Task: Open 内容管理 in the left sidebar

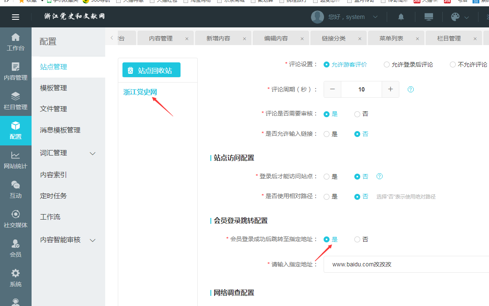Action: coord(16,71)
